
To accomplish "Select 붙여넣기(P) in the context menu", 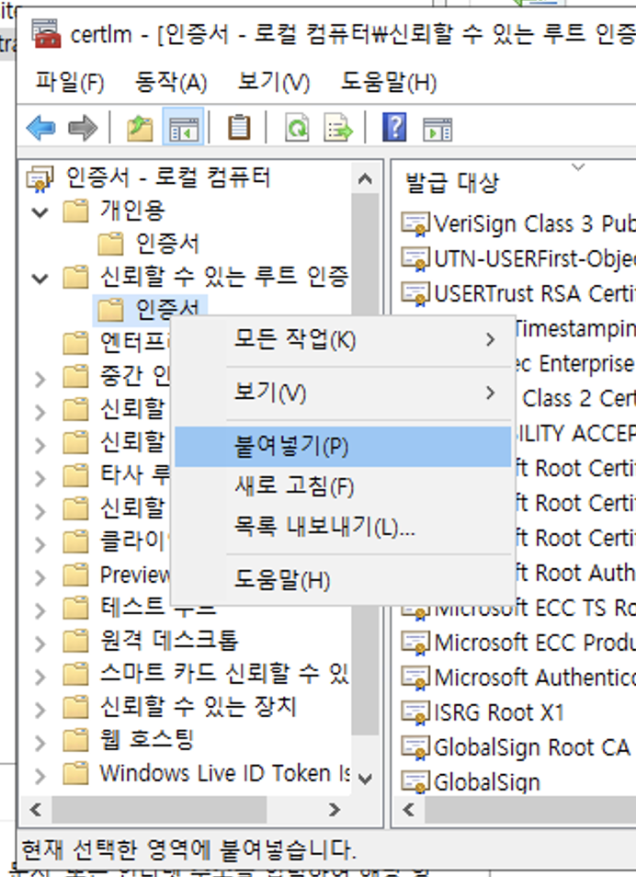I will (x=343, y=447).
